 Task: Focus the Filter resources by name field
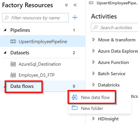pyautogui.click(x=35, y=18)
